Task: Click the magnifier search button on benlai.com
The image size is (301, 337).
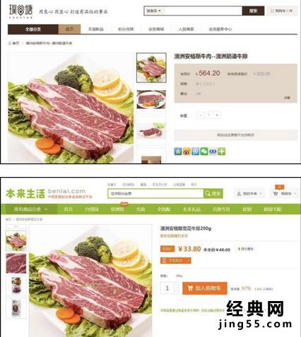Action: 213,193
